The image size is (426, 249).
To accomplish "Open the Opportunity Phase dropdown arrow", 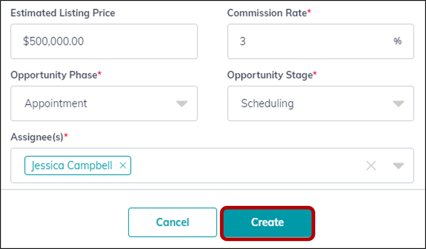I will (182, 104).
